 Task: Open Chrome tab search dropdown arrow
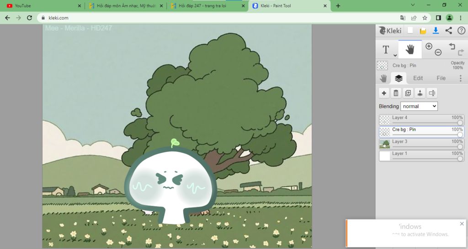[x=413, y=5]
